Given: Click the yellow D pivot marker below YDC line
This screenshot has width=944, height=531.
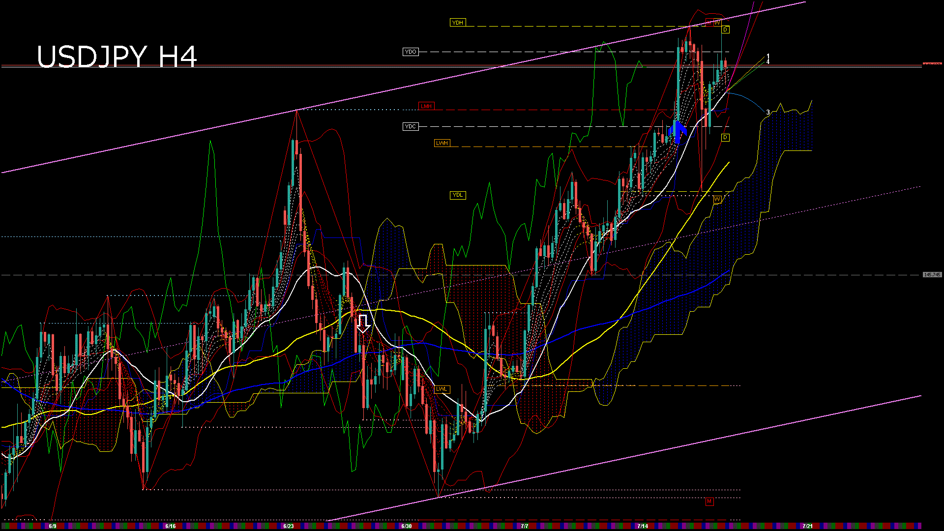Looking at the screenshot, I should 725,137.
